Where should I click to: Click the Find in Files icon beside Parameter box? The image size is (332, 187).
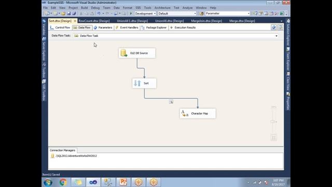tap(201, 14)
